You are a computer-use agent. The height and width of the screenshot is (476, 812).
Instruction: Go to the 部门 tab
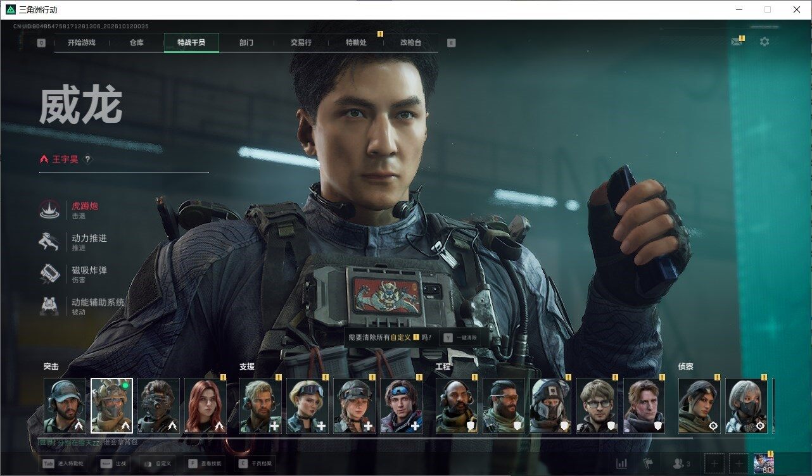coord(246,43)
